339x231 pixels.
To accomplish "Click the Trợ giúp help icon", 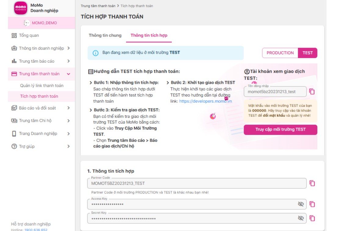I will pyautogui.click(x=14, y=147).
